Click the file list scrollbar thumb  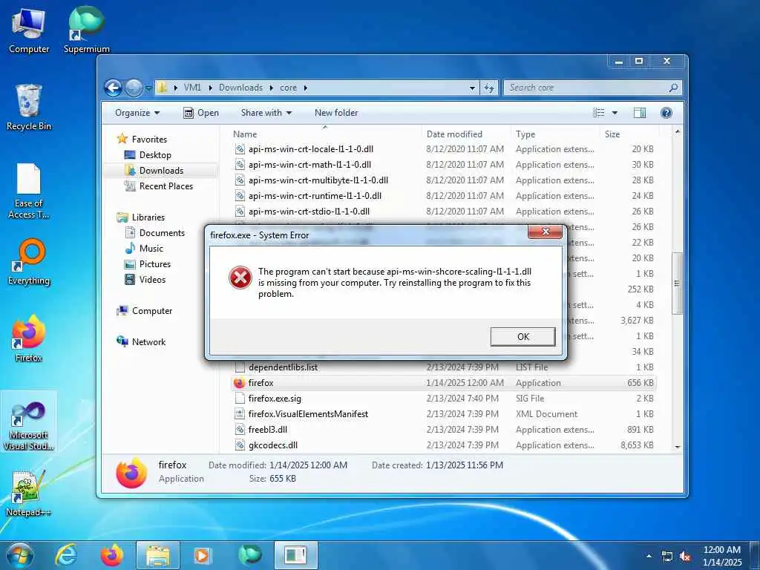677,284
